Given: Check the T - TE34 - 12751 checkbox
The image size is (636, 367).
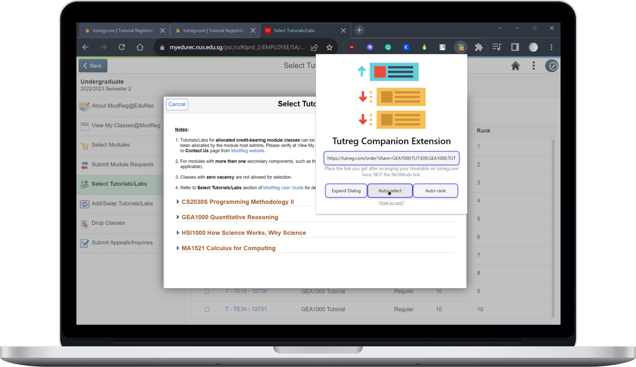Looking at the screenshot, I should pos(207,309).
